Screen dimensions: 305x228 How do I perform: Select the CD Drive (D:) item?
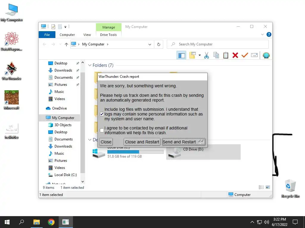pyautogui.click(x=203, y=152)
